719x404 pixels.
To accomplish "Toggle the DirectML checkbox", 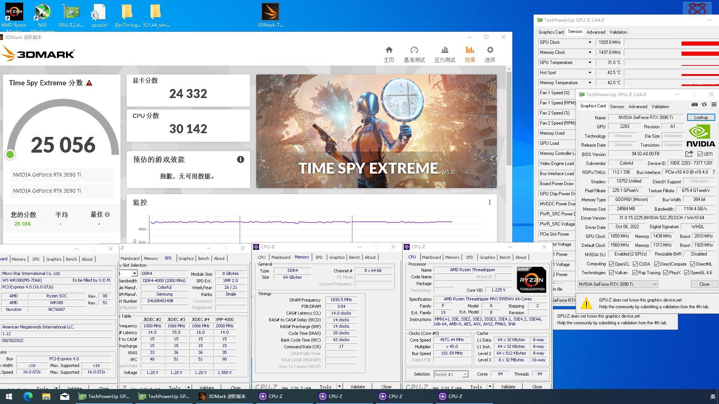I will [x=692, y=264].
